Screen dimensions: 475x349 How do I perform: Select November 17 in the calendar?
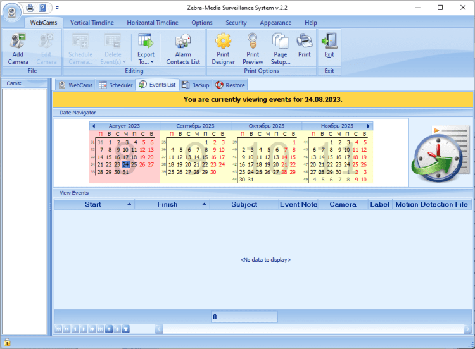(x=347, y=157)
